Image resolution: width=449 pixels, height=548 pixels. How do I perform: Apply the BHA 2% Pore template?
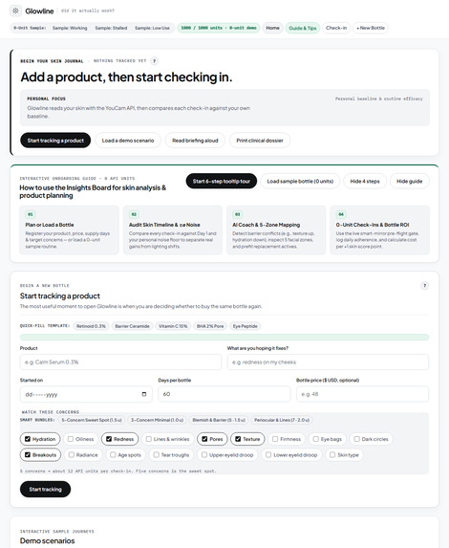tap(210, 326)
